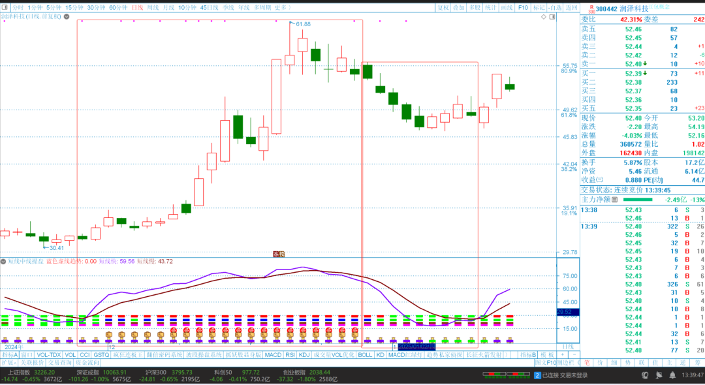Remove stock via -自选 button

[556, 8]
